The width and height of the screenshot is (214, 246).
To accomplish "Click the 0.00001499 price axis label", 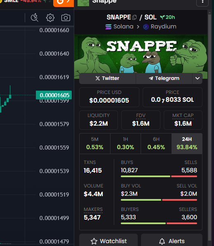I will pyautogui.click(x=54, y=218).
